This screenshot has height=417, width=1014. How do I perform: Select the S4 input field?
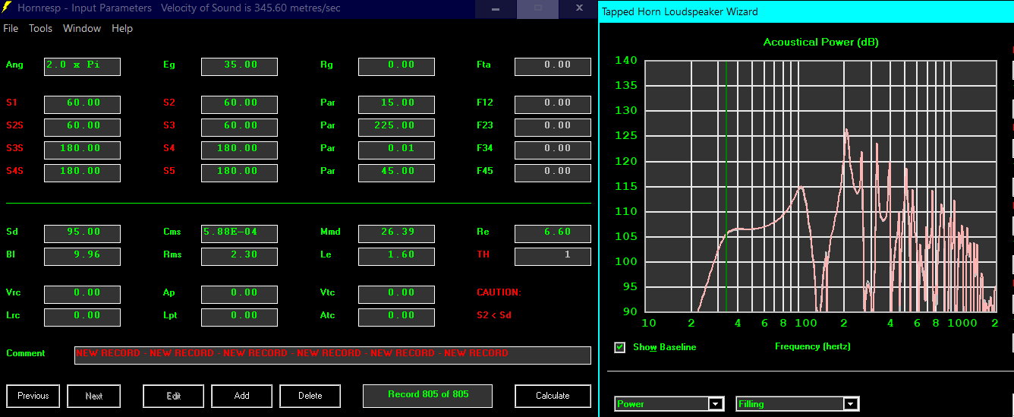(239, 150)
